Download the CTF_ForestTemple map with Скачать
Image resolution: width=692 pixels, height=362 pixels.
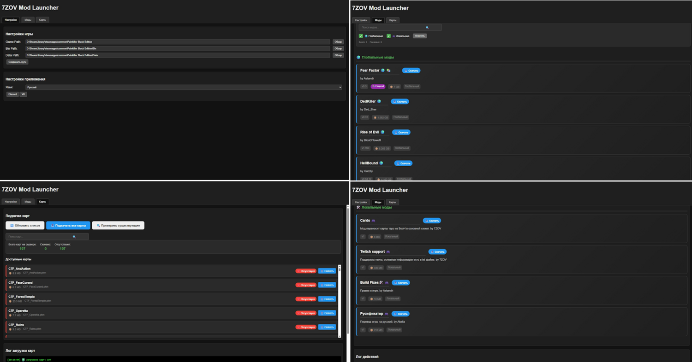coord(327,299)
